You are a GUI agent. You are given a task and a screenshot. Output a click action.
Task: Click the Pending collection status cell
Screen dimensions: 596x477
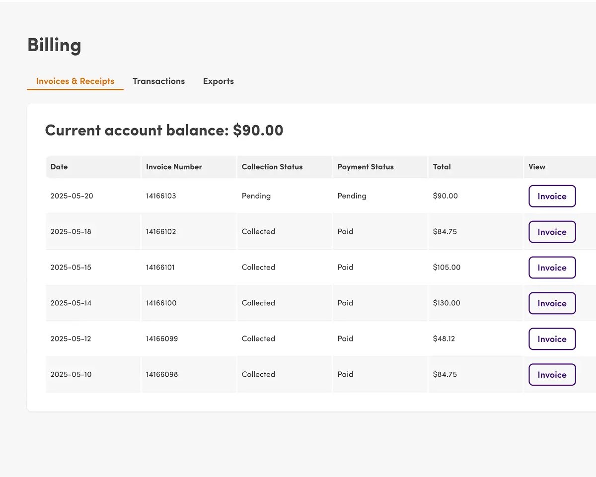coord(256,196)
